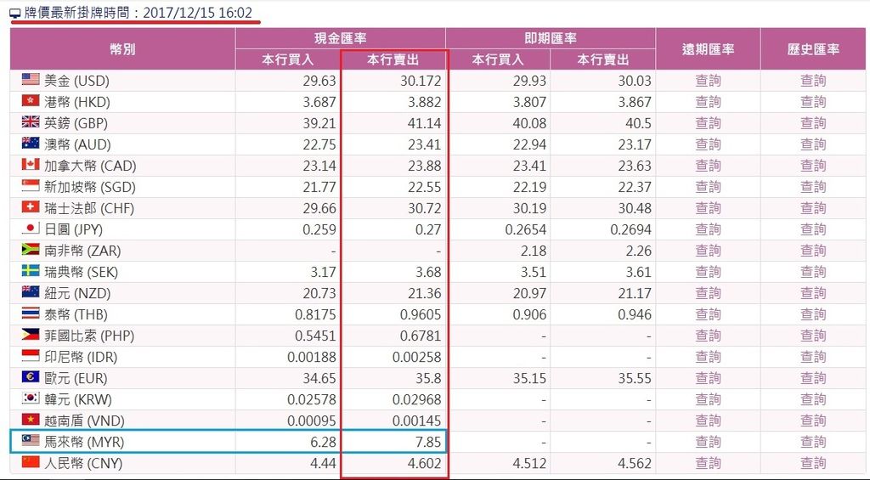This screenshot has width=870, height=480.
Task: Click MYR cash selling rate 7.85
Action: 427,442
